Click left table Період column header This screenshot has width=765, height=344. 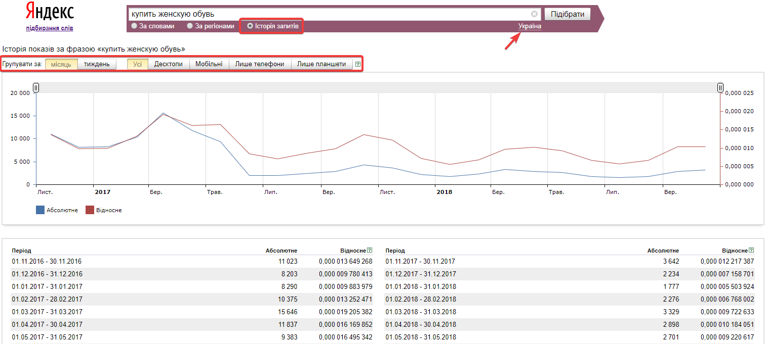tap(21, 251)
